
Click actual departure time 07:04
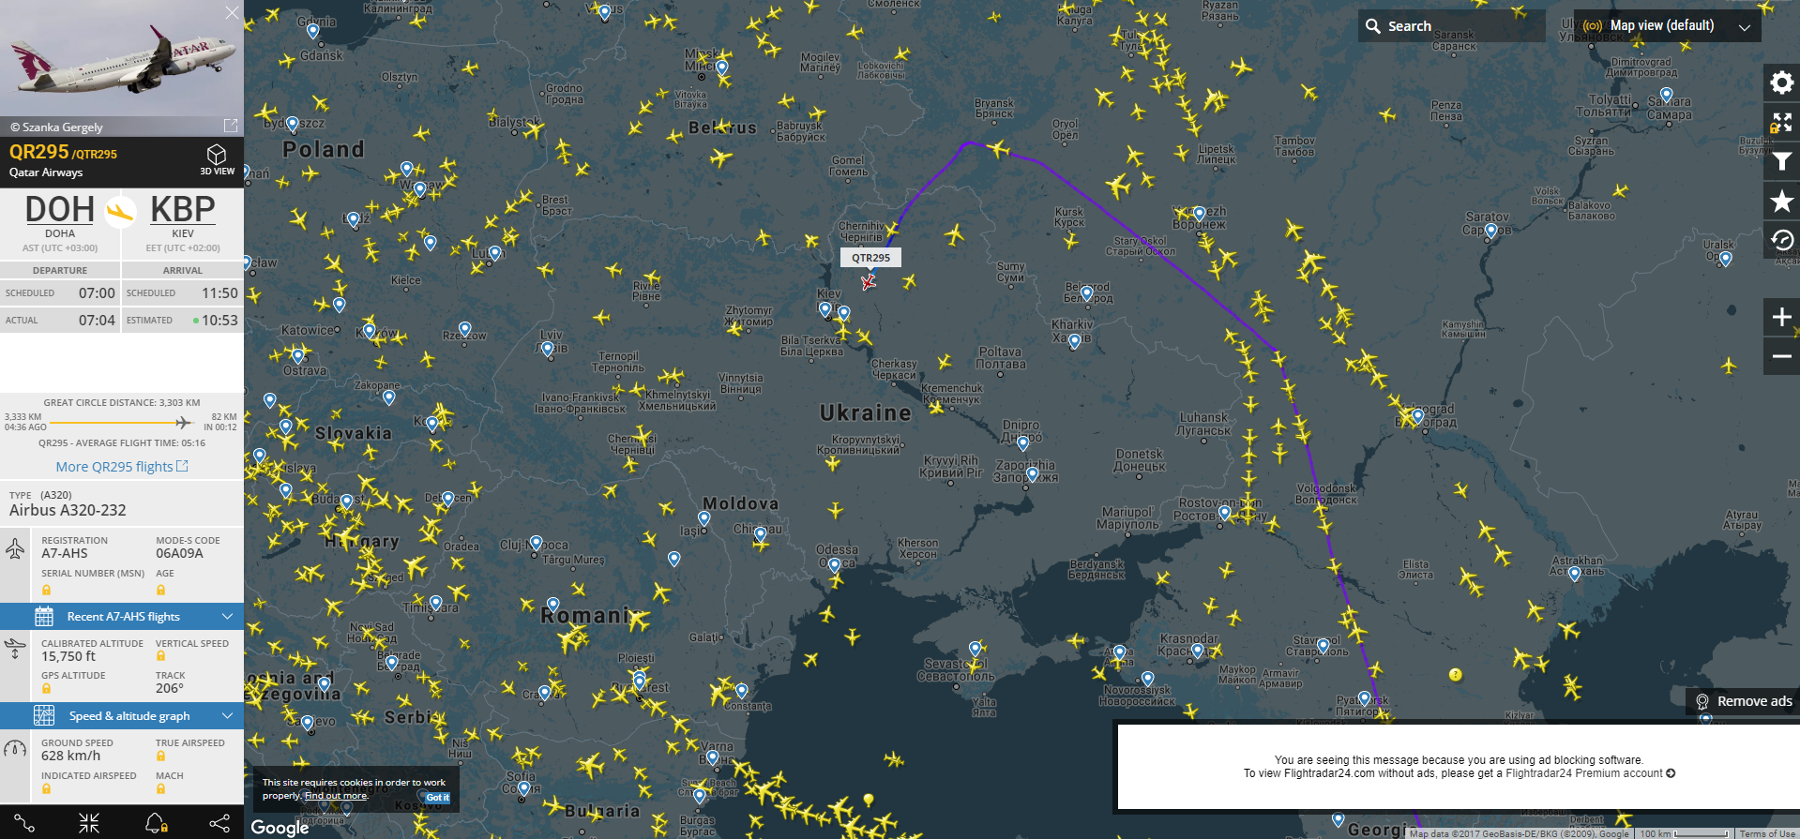point(97,320)
